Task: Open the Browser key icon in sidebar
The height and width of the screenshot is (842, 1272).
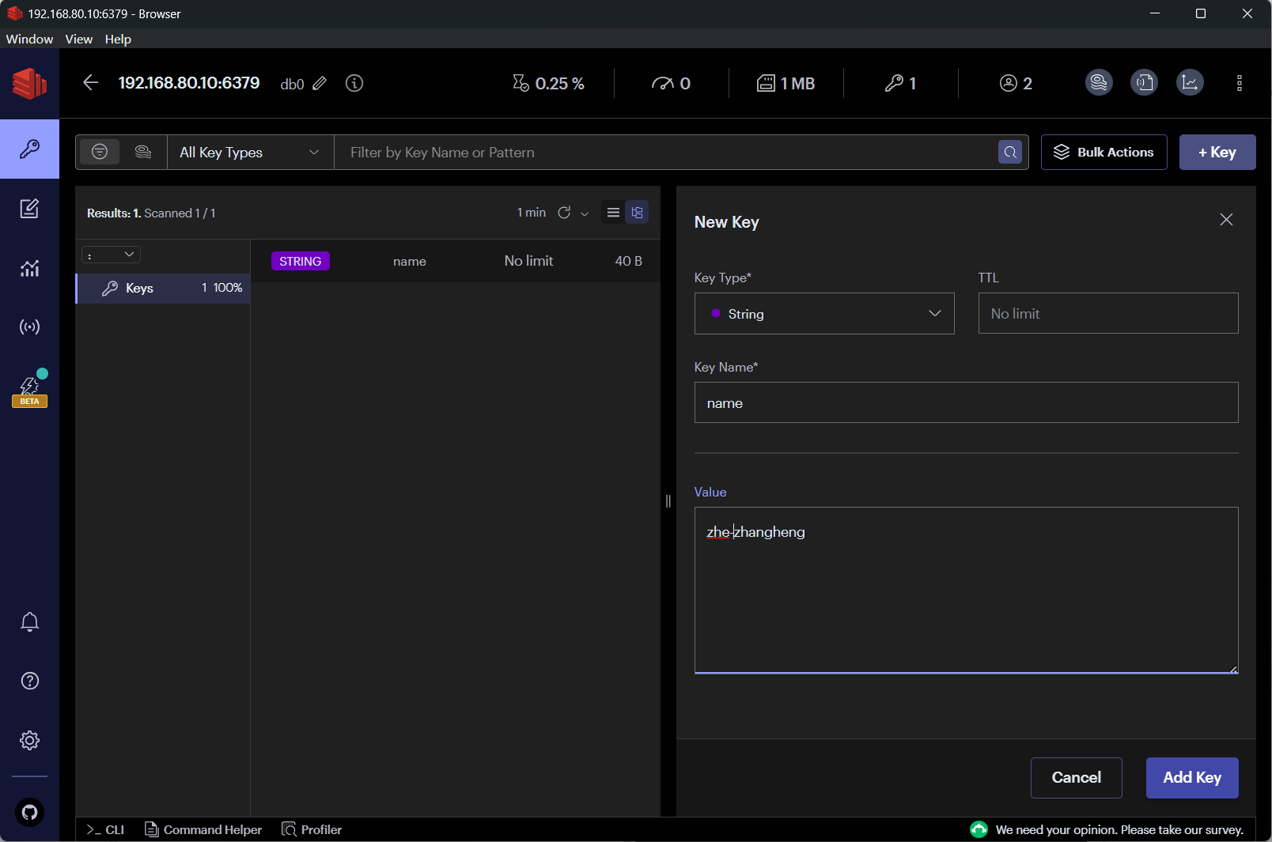Action: (29, 149)
